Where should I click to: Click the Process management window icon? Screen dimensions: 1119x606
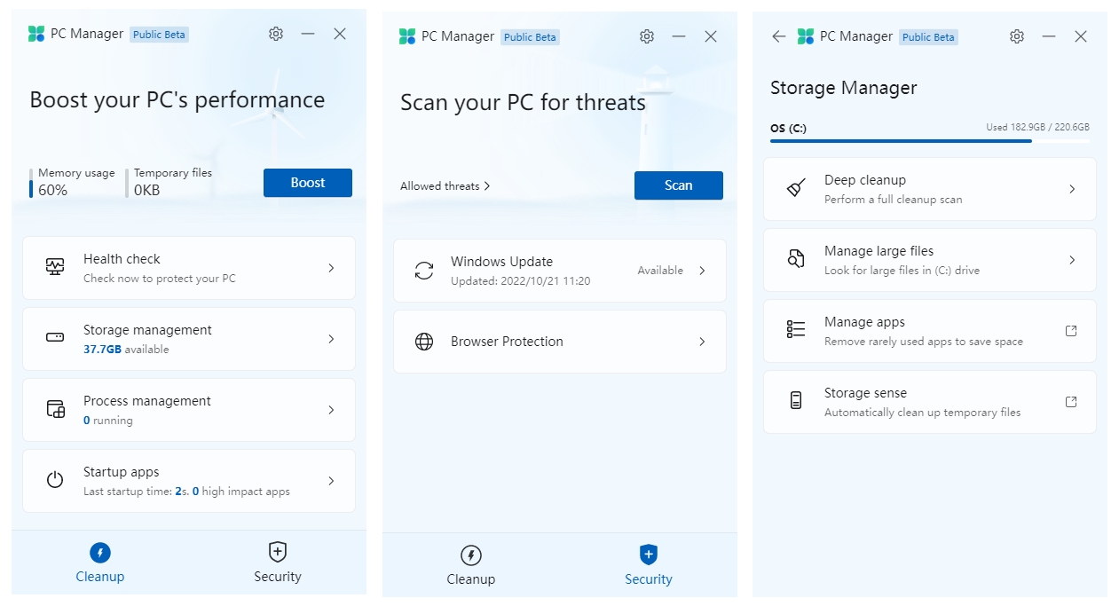(x=55, y=409)
